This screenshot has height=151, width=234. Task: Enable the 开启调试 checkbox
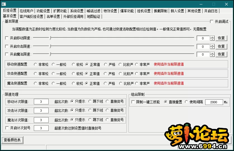[x=212, y=21]
